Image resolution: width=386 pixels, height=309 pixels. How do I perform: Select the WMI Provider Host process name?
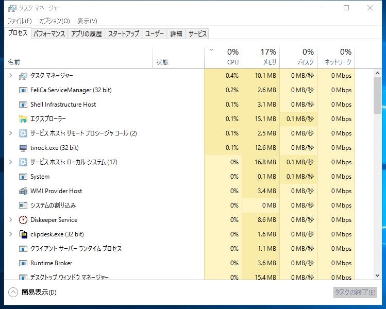(x=56, y=191)
